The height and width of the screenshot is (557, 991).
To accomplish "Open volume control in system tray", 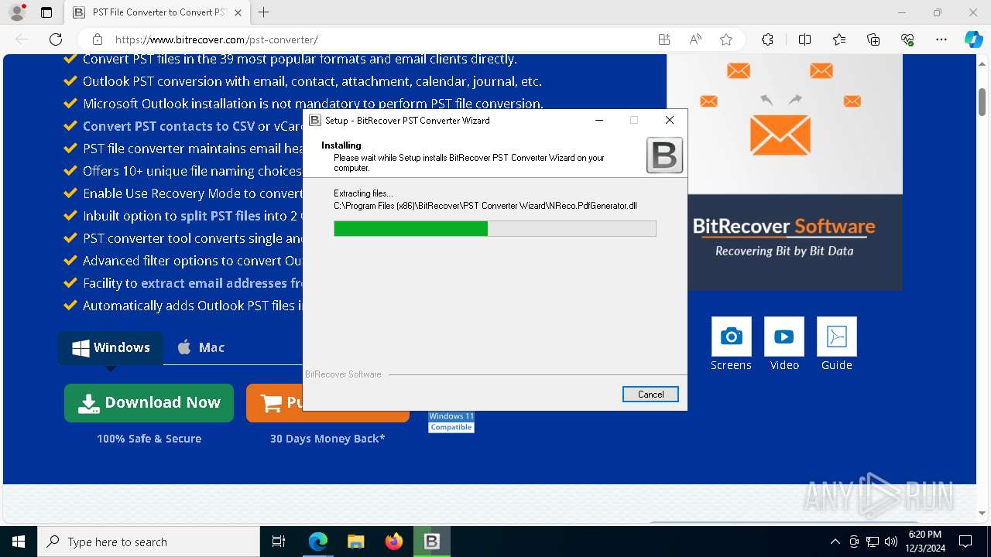I will tap(891, 542).
